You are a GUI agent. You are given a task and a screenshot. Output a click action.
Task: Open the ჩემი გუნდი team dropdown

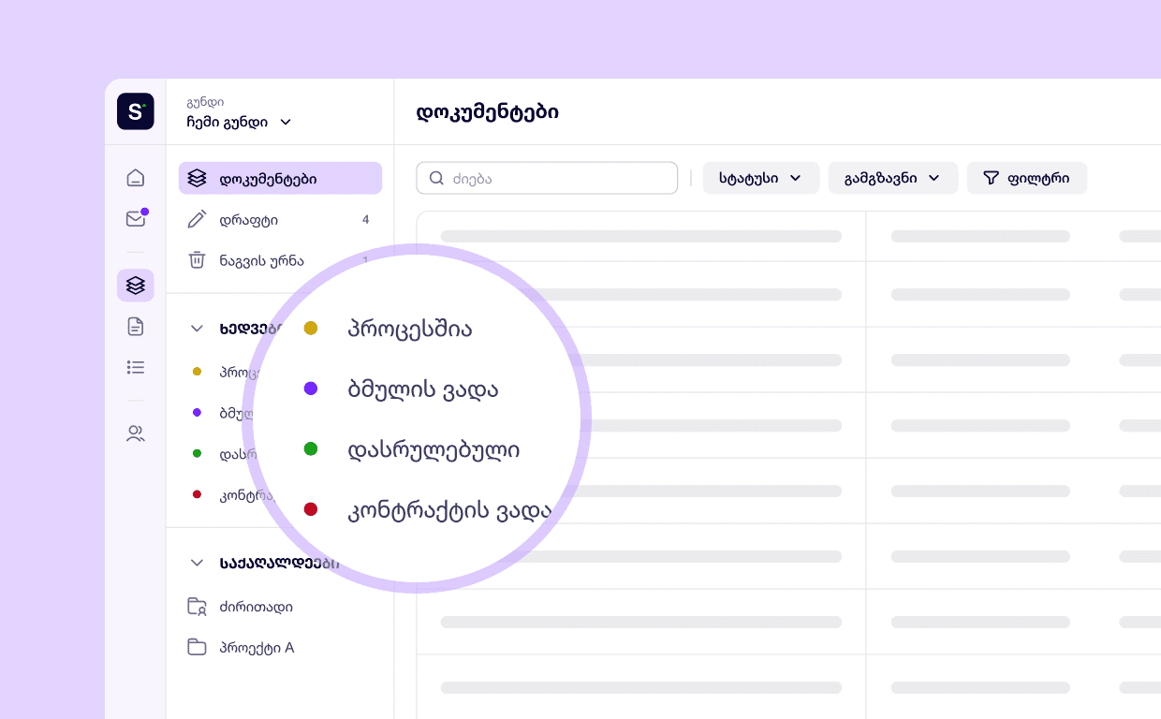(240, 122)
